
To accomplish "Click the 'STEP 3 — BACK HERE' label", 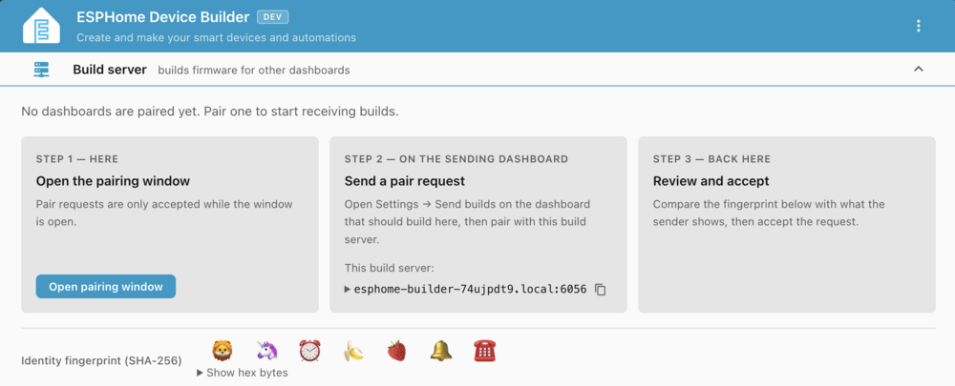I will pyautogui.click(x=712, y=159).
